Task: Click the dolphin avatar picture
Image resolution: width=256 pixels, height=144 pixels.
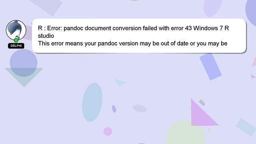Action: 16,30
